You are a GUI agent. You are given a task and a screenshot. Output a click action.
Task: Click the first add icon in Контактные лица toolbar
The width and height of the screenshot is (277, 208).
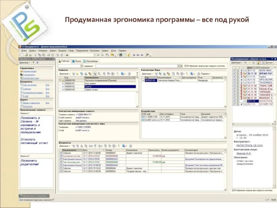click(x=156, y=74)
